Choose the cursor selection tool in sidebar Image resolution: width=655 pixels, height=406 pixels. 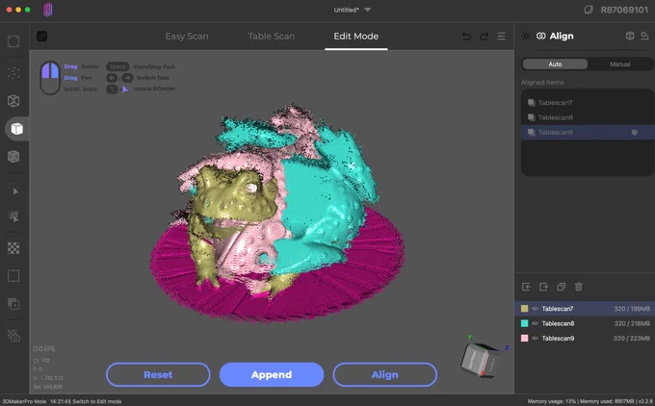13,189
